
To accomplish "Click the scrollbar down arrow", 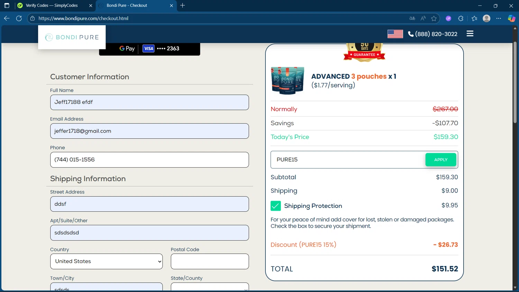I will [515, 288].
